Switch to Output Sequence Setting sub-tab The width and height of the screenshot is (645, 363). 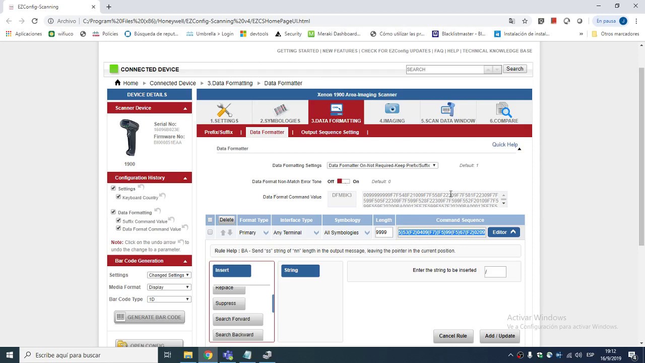pos(330,132)
